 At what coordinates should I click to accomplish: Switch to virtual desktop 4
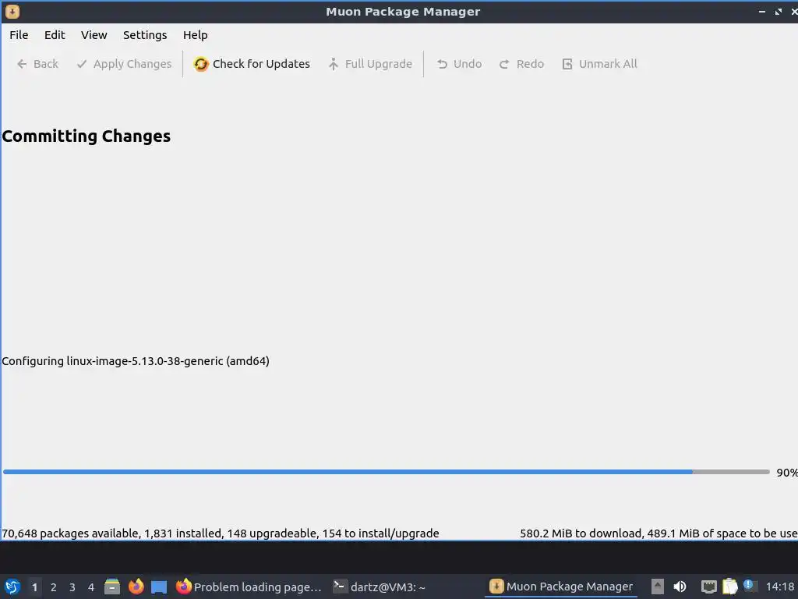click(91, 587)
